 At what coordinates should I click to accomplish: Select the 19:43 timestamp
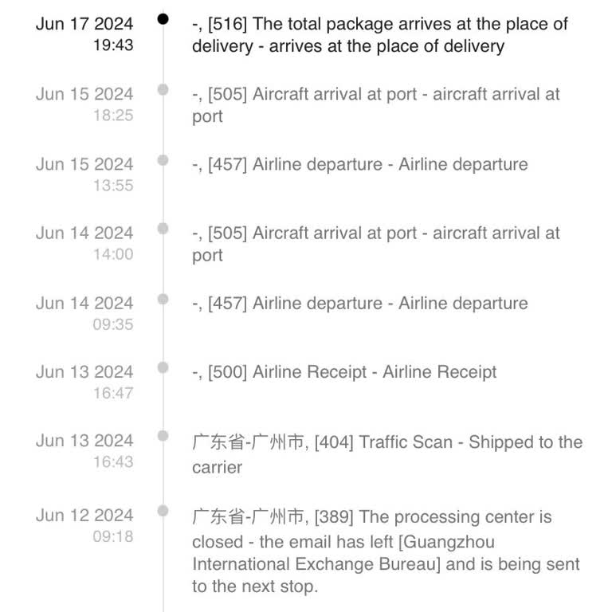(x=113, y=45)
